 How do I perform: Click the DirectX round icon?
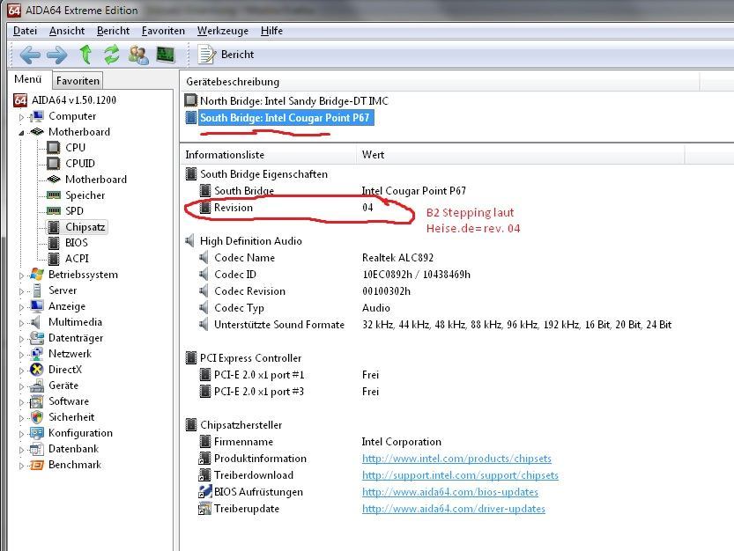click(x=36, y=370)
